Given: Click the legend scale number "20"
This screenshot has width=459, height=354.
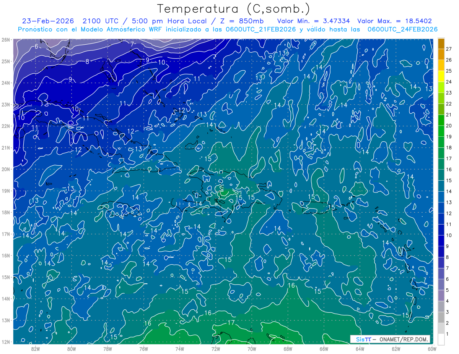Looking at the screenshot, I should pyautogui.click(x=449, y=126).
